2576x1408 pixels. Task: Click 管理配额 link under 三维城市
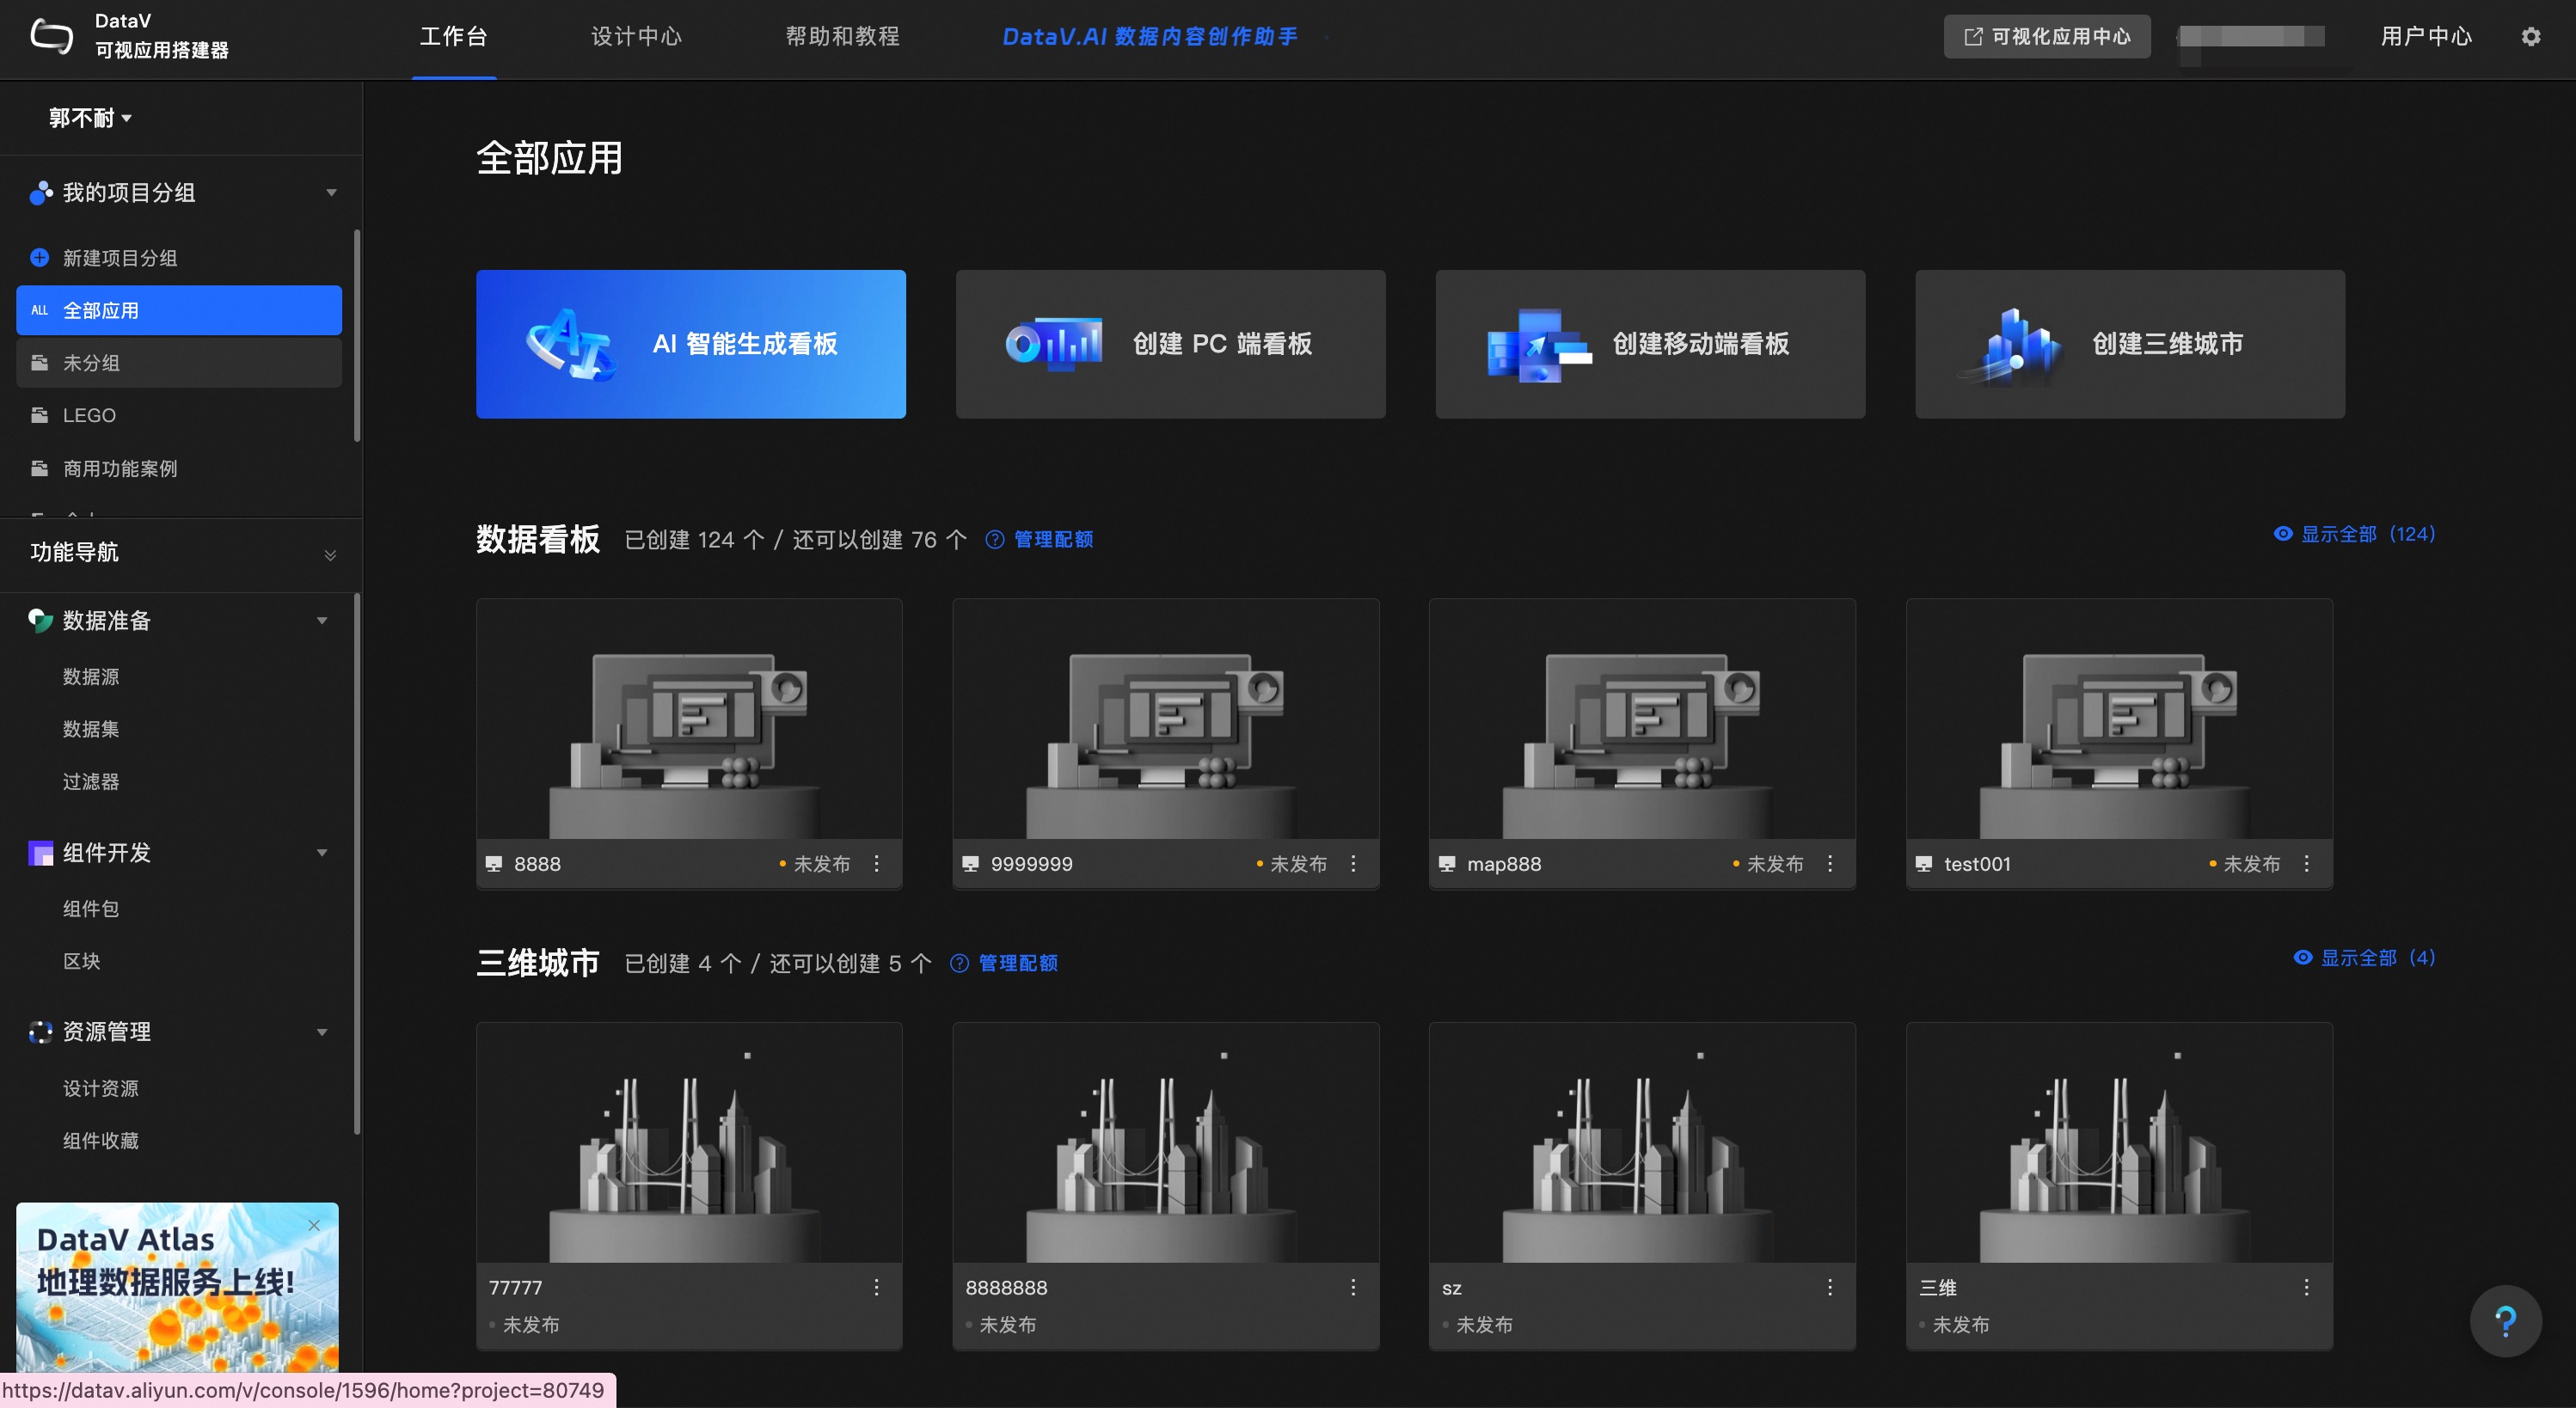[x=1017, y=963]
